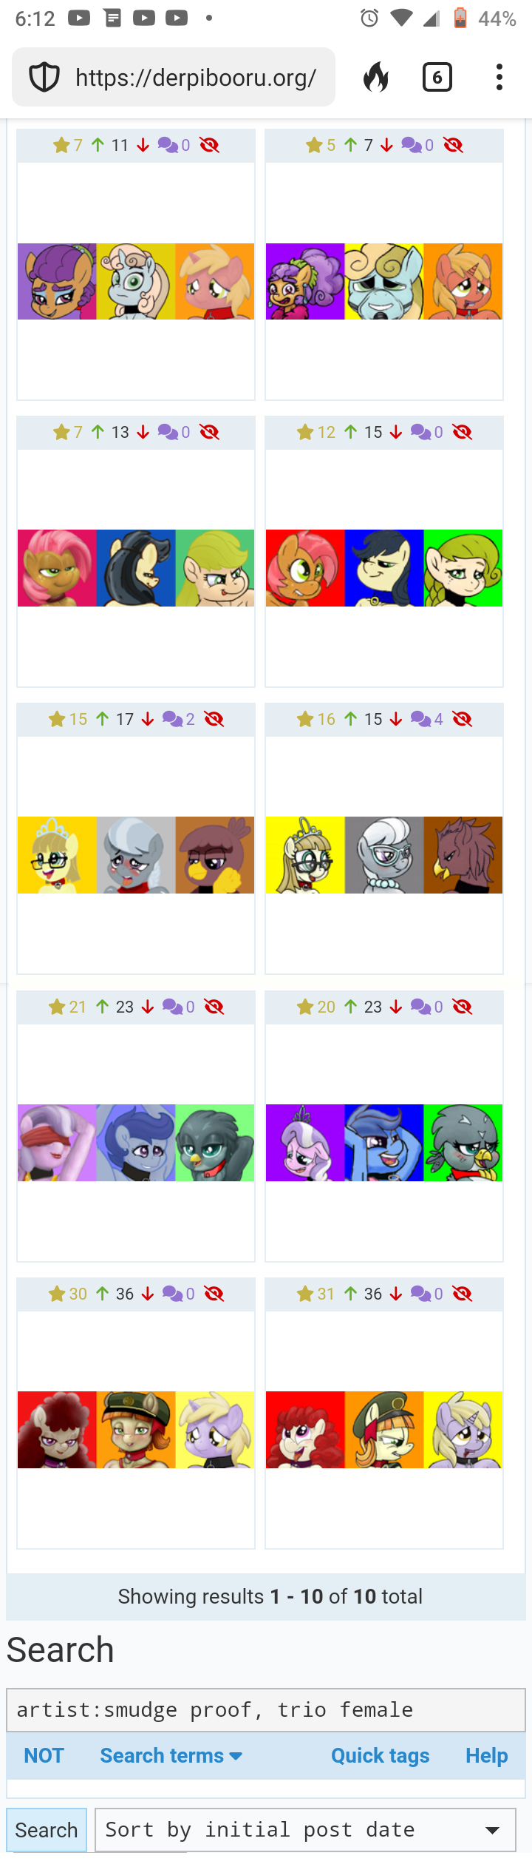This screenshot has width=532, height=1864.
Task: Open the Sort by initial post date dropdown
Action: [305, 1830]
